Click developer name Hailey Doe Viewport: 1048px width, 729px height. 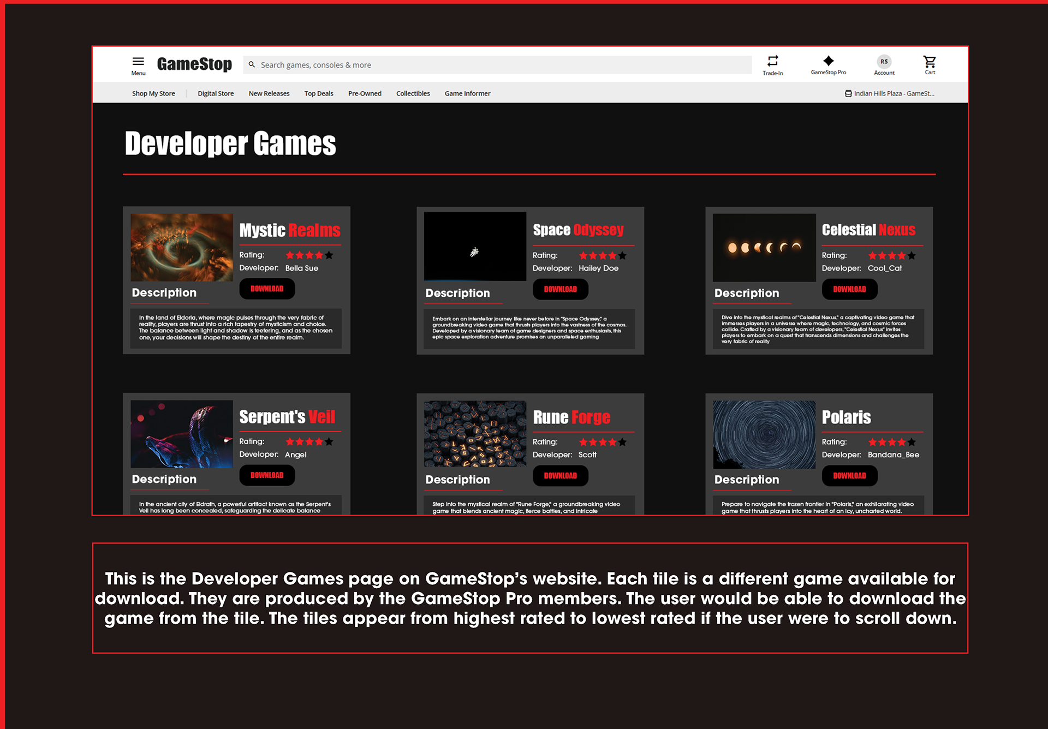pyautogui.click(x=598, y=268)
